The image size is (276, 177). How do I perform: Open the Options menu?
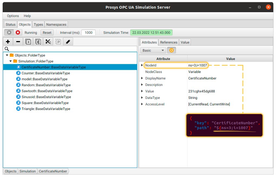13,16
